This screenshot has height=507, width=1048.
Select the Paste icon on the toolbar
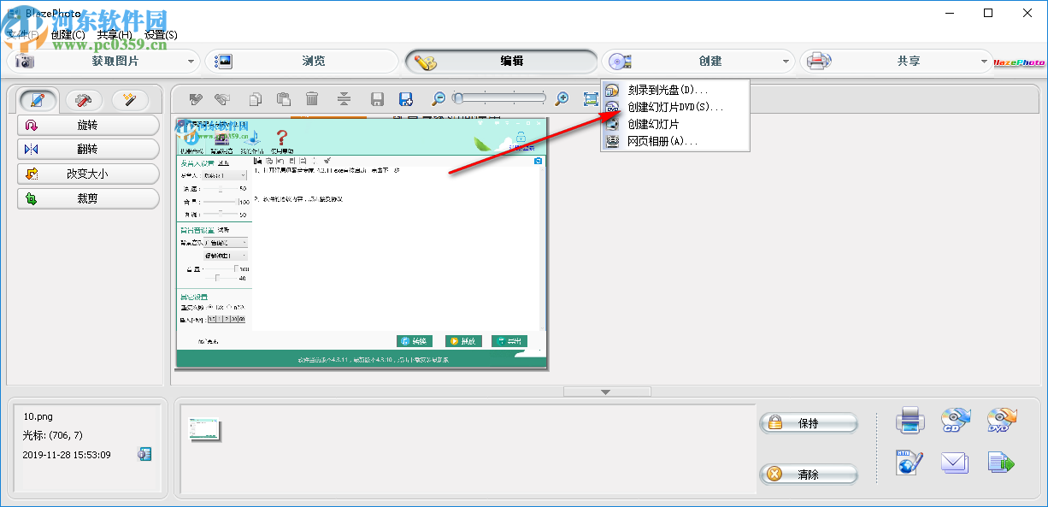click(x=283, y=98)
